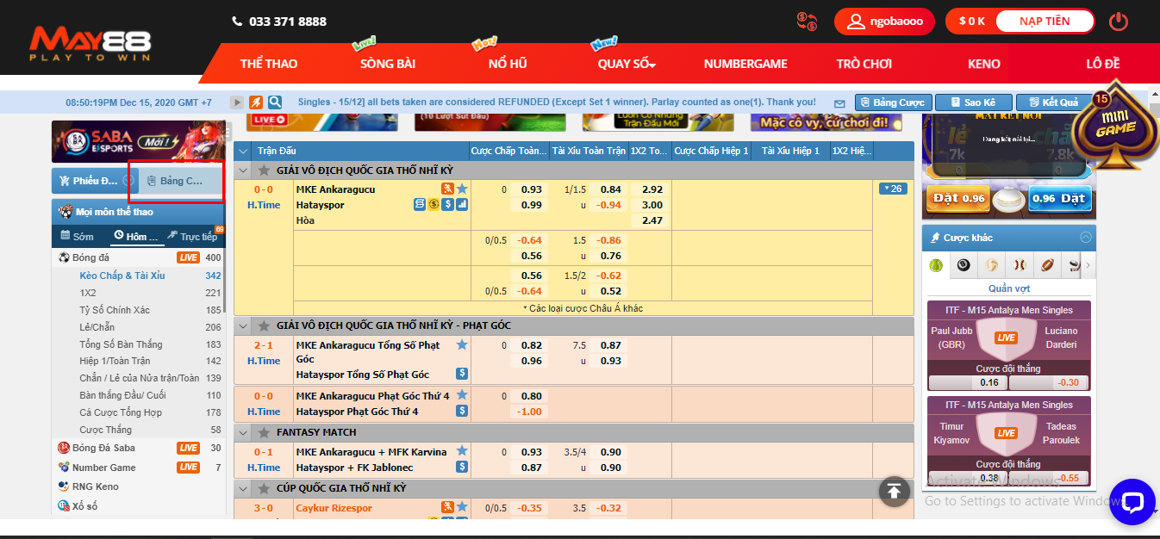Open the Mini Game spade badge
1160x539 pixels.
[x=1116, y=127]
